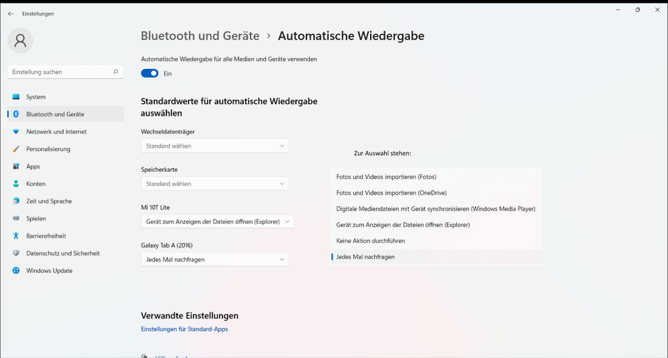
Task: Select Fotos und Videos importieren (OneDrive)
Action: pyautogui.click(x=391, y=193)
